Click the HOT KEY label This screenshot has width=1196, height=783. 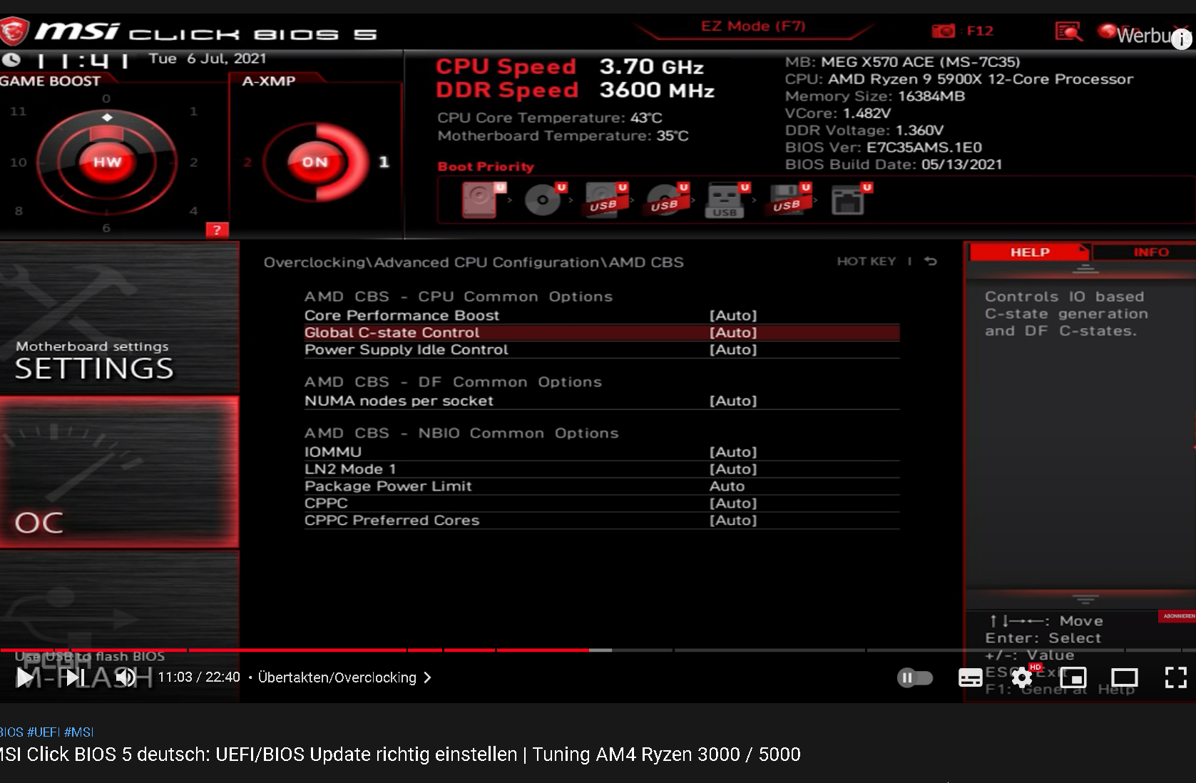point(866,261)
